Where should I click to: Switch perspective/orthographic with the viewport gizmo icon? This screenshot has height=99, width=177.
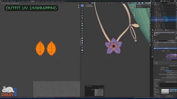tap(134, 17)
